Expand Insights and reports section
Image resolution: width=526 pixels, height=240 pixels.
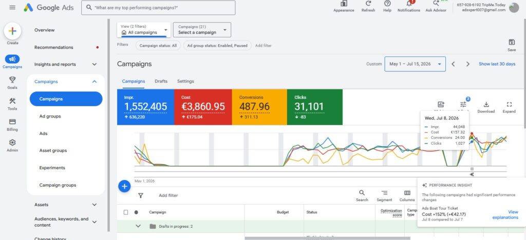point(65,64)
